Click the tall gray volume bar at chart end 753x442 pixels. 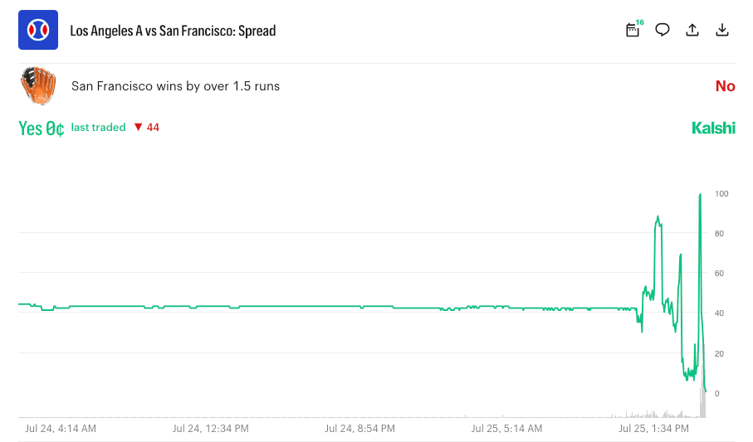coord(702,391)
